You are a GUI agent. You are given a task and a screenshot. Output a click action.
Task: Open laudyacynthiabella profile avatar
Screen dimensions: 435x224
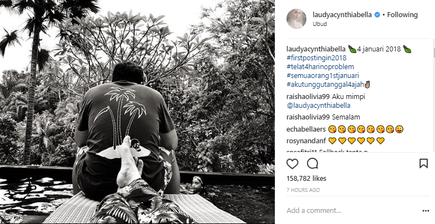(x=296, y=19)
